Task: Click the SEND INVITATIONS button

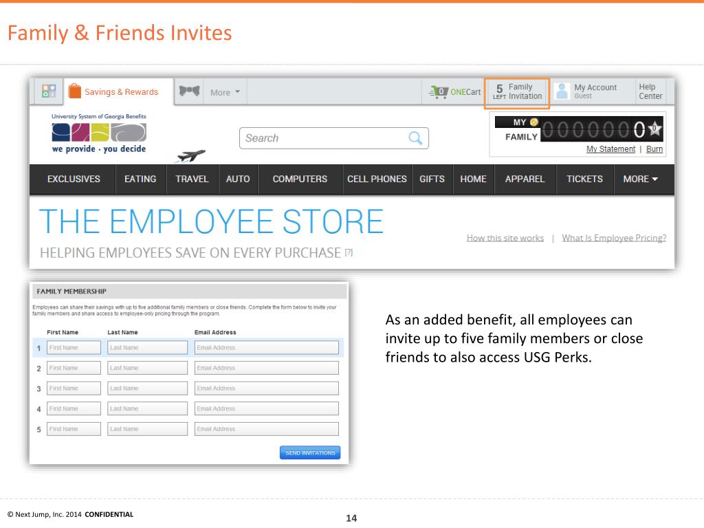Action: [310, 452]
